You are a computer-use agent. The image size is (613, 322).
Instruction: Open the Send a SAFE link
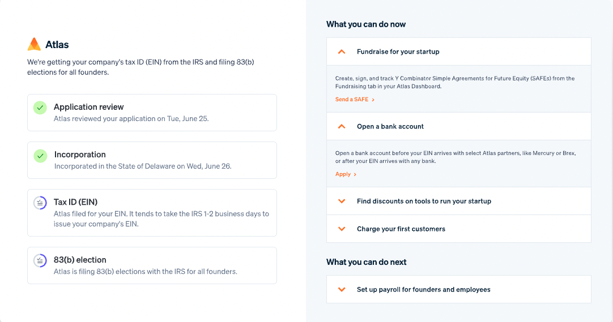351,100
